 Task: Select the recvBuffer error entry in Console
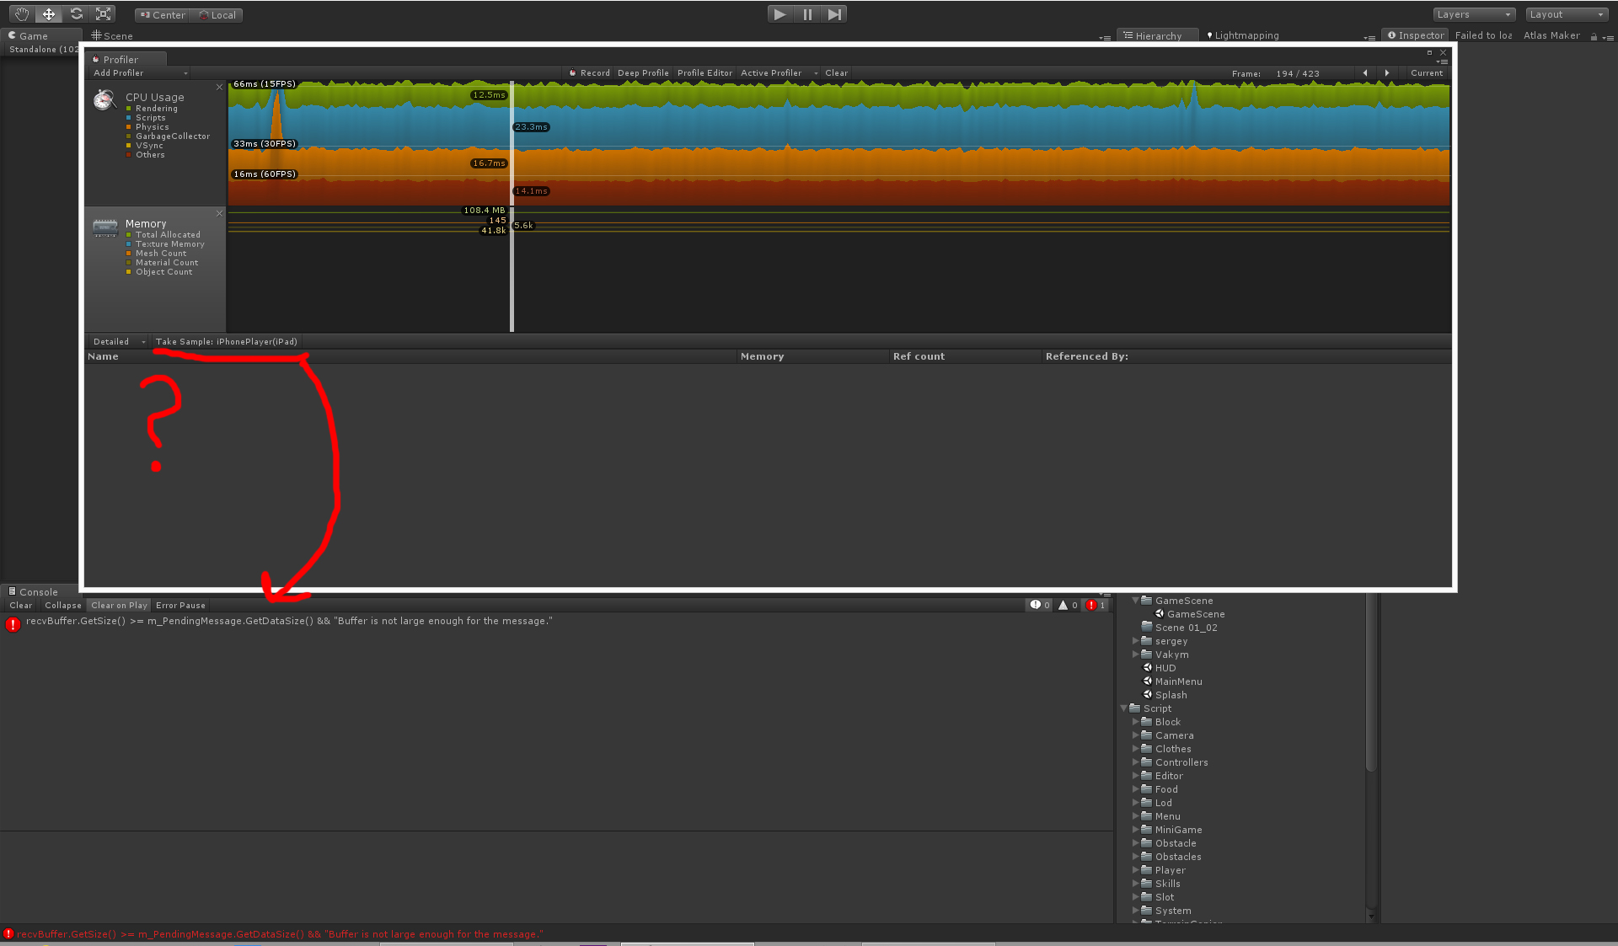[556, 624]
